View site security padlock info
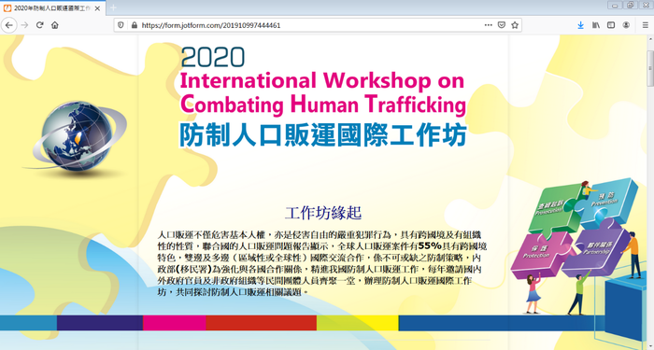654x350 pixels. point(134,25)
